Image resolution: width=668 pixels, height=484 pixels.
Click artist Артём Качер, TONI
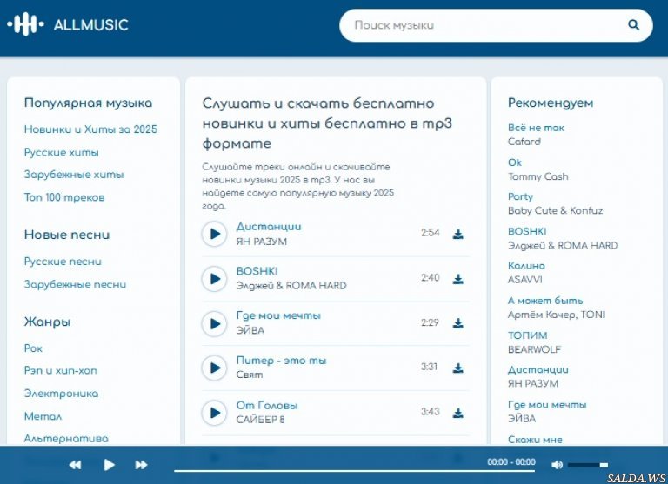[x=556, y=315]
